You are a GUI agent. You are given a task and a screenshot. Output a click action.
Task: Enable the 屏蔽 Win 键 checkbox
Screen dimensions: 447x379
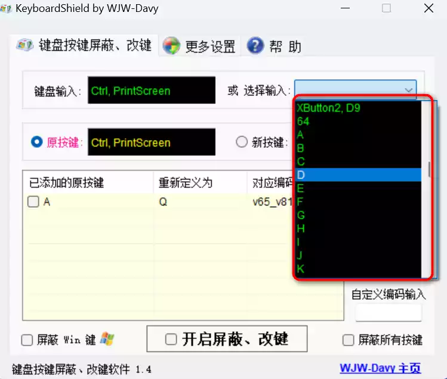tap(27, 340)
